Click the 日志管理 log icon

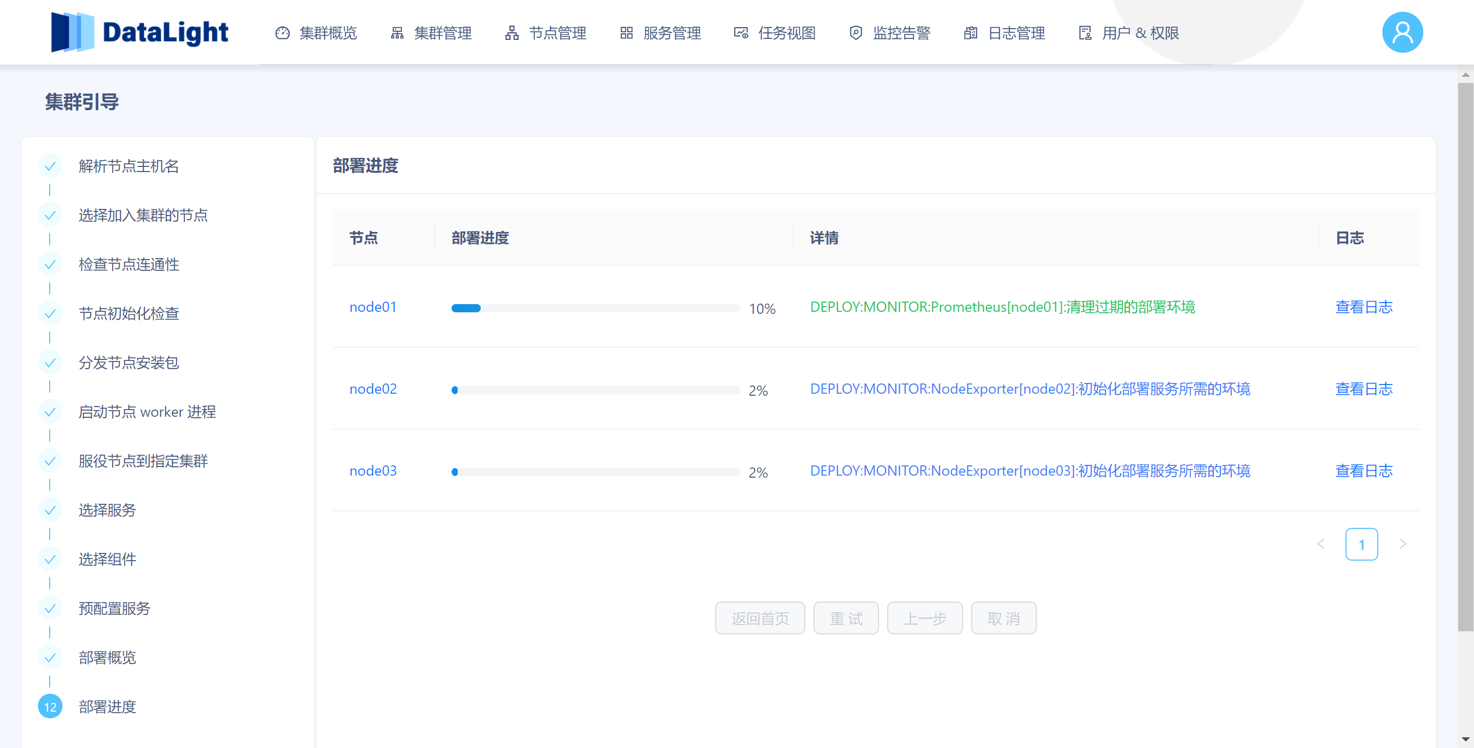coord(970,33)
